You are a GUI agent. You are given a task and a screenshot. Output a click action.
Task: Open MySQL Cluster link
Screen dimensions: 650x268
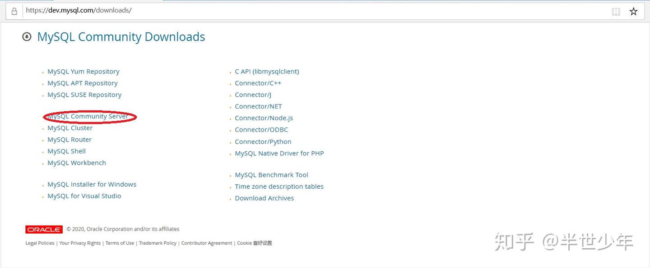70,128
